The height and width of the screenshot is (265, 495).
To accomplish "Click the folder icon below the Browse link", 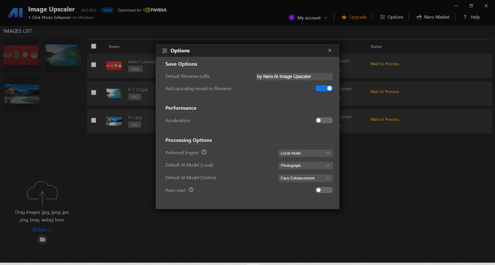I will pos(42,239).
